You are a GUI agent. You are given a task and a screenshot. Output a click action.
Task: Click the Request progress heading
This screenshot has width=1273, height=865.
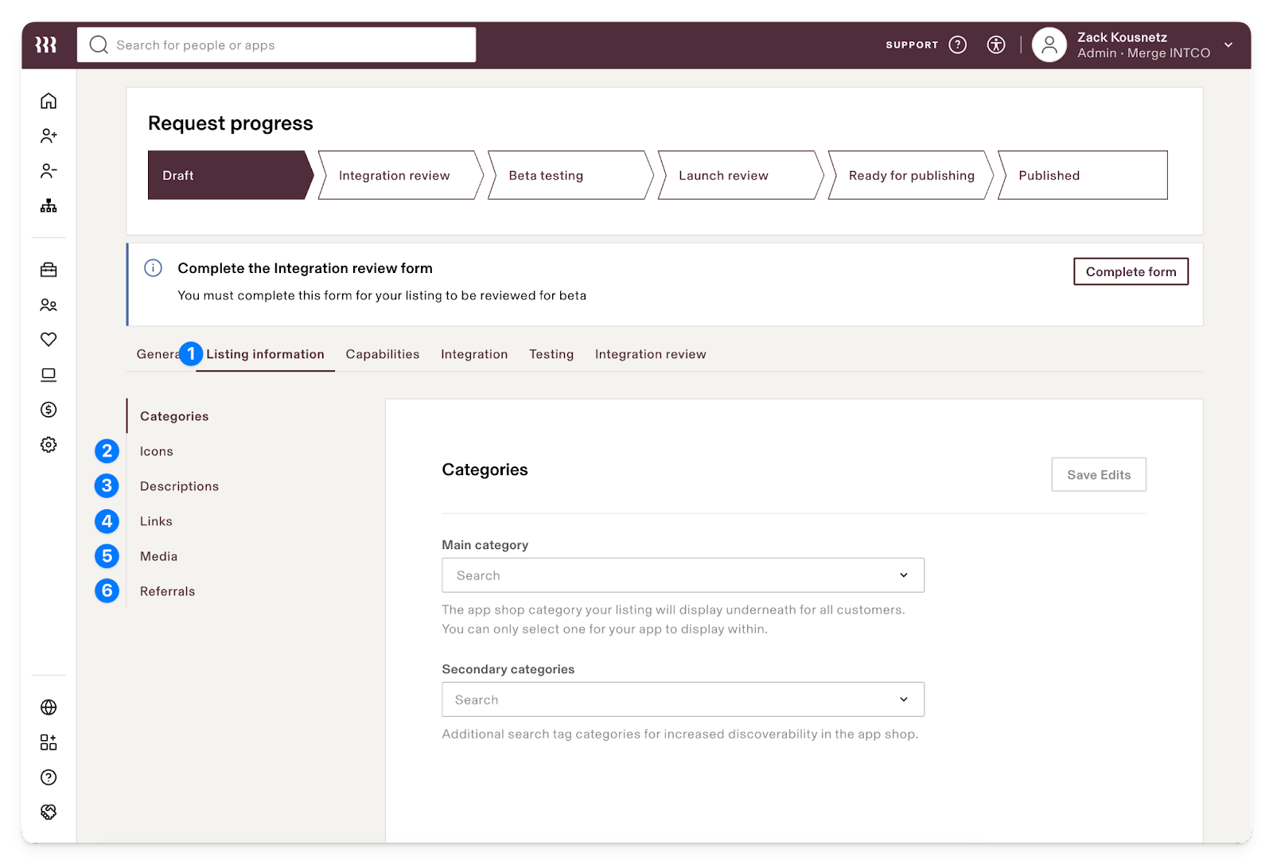coord(231,123)
